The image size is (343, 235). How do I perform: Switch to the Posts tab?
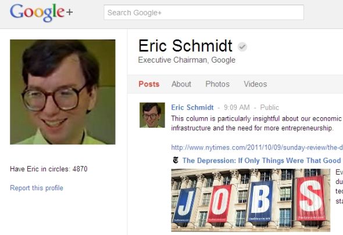(149, 84)
